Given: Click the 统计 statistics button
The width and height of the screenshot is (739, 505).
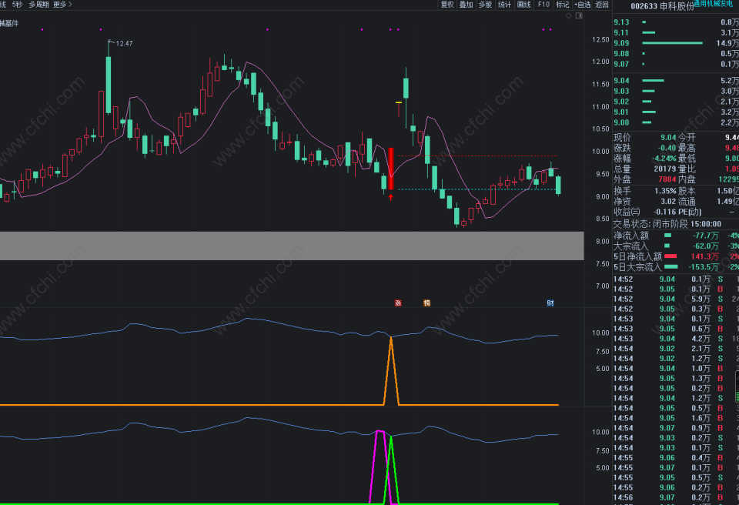Looking at the screenshot, I should coord(504,5).
